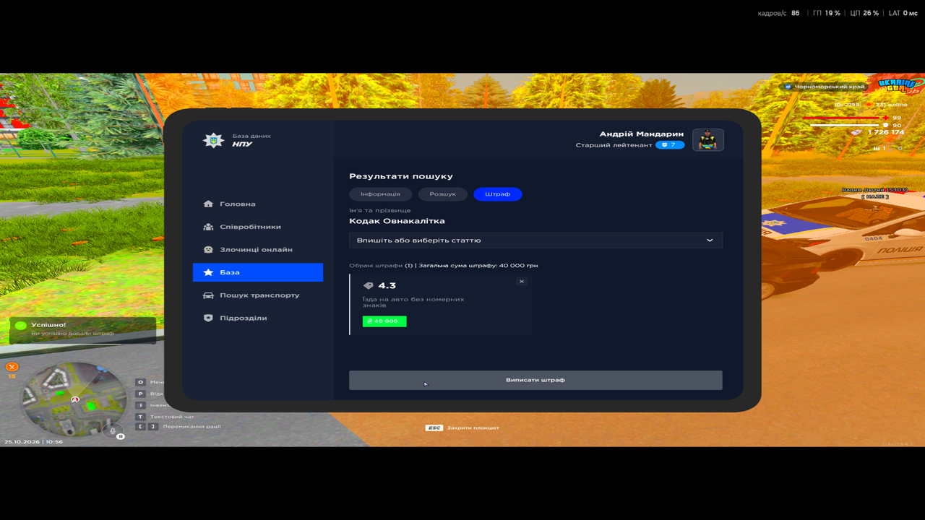The width and height of the screenshot is (925, 520).
Task: Switch to the Розшук tab
Action: coord(443,194)
